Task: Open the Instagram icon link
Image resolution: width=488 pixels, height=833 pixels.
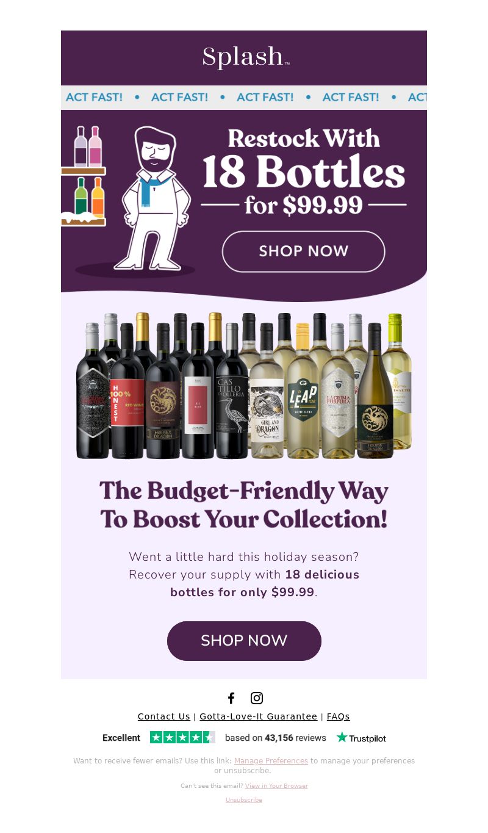Action: pos(257,698)
